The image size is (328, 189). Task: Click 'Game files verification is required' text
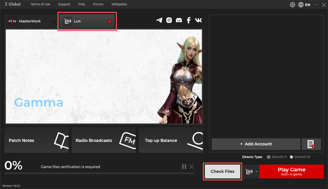coord(70,167)
